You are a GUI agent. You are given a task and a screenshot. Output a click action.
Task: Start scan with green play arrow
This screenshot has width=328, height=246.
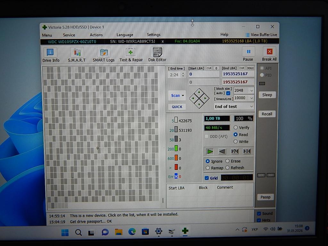[210, 151]
